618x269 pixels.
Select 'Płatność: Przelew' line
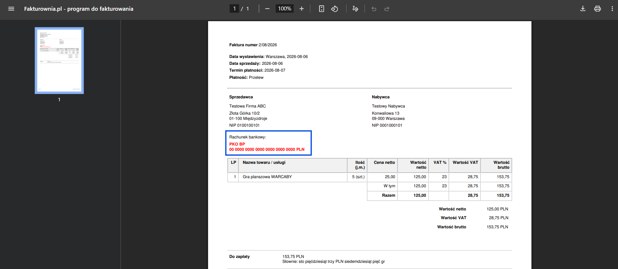tap(246, 78)
